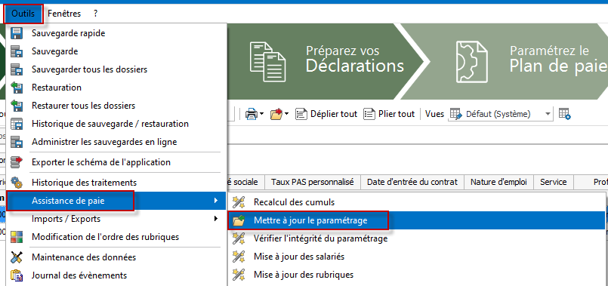
Task: Click Historique de sauvegarde / restauration icon
Action: pyautogui.click(x=17, y=124)
